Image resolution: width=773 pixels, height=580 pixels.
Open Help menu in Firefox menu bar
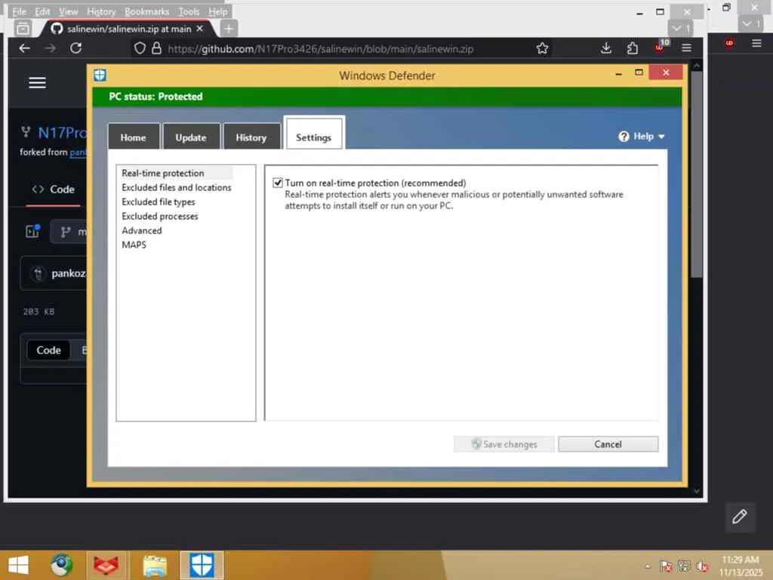point(217,11)
